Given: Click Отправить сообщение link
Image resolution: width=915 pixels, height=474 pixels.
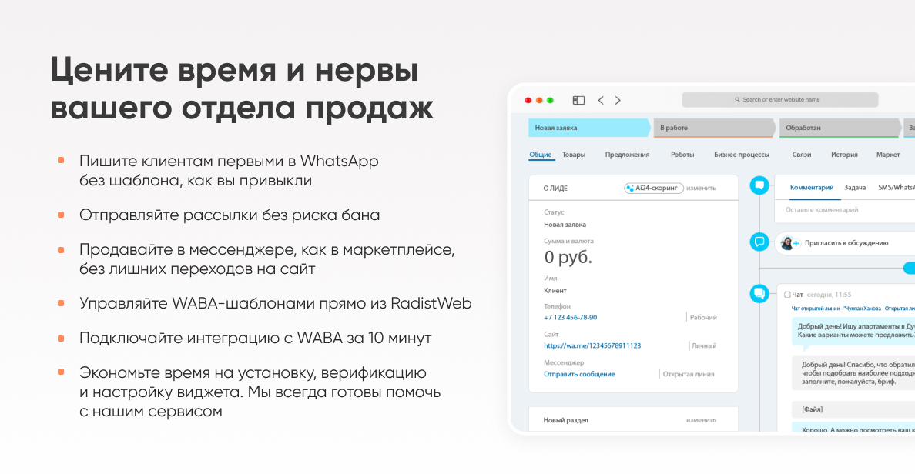Looking at the screenshot, I should [579, 374].
